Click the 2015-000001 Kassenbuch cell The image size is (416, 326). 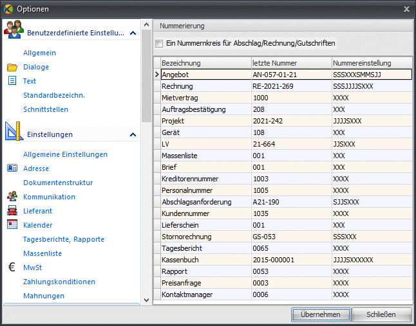(x=292, y=260)
